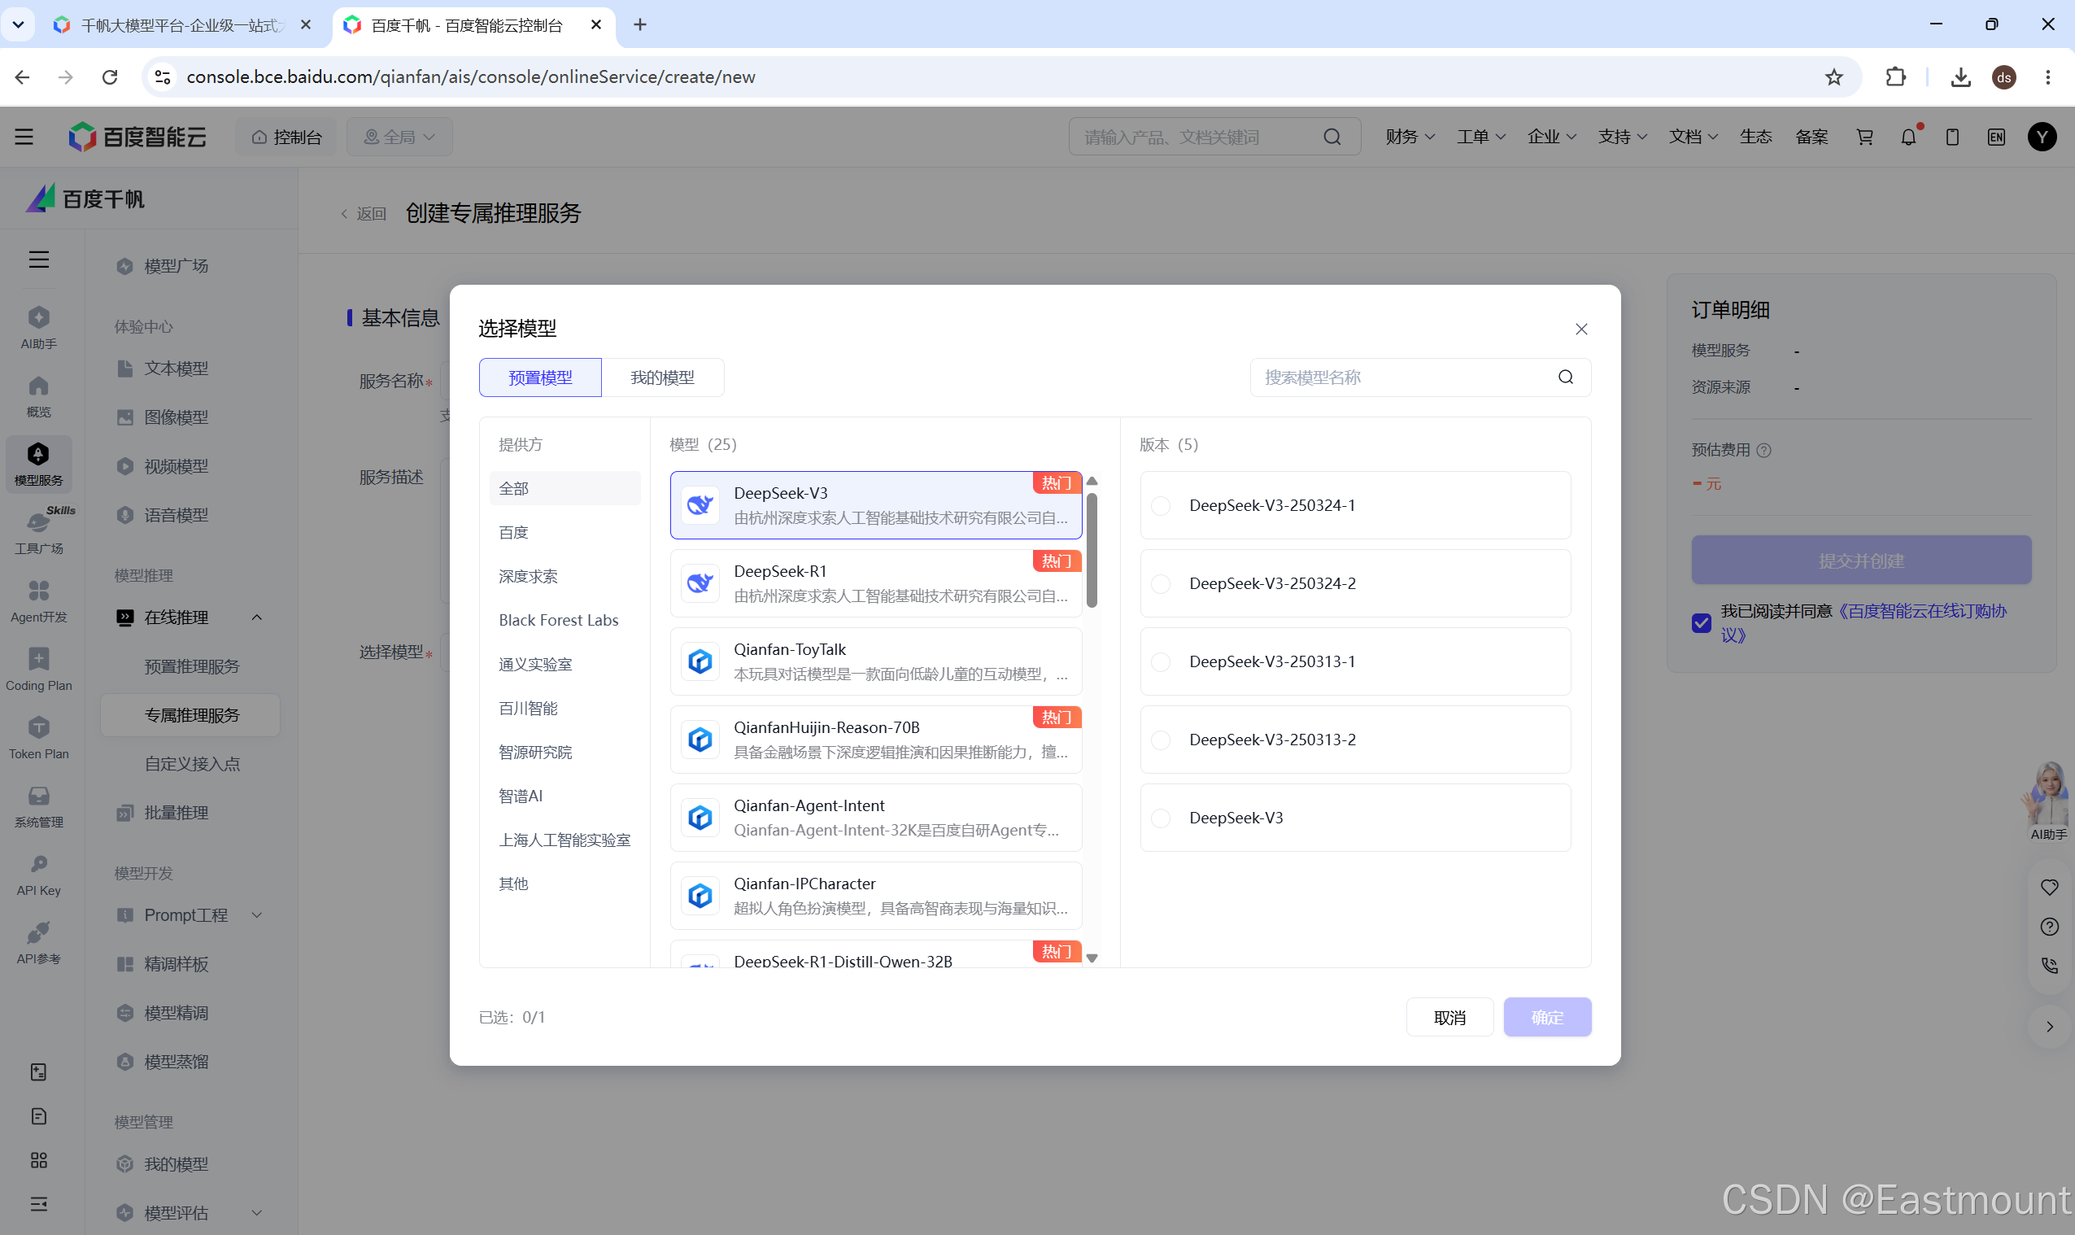Reload the page
This screenshot has width=2075, height=1235.
pos(110,76)
